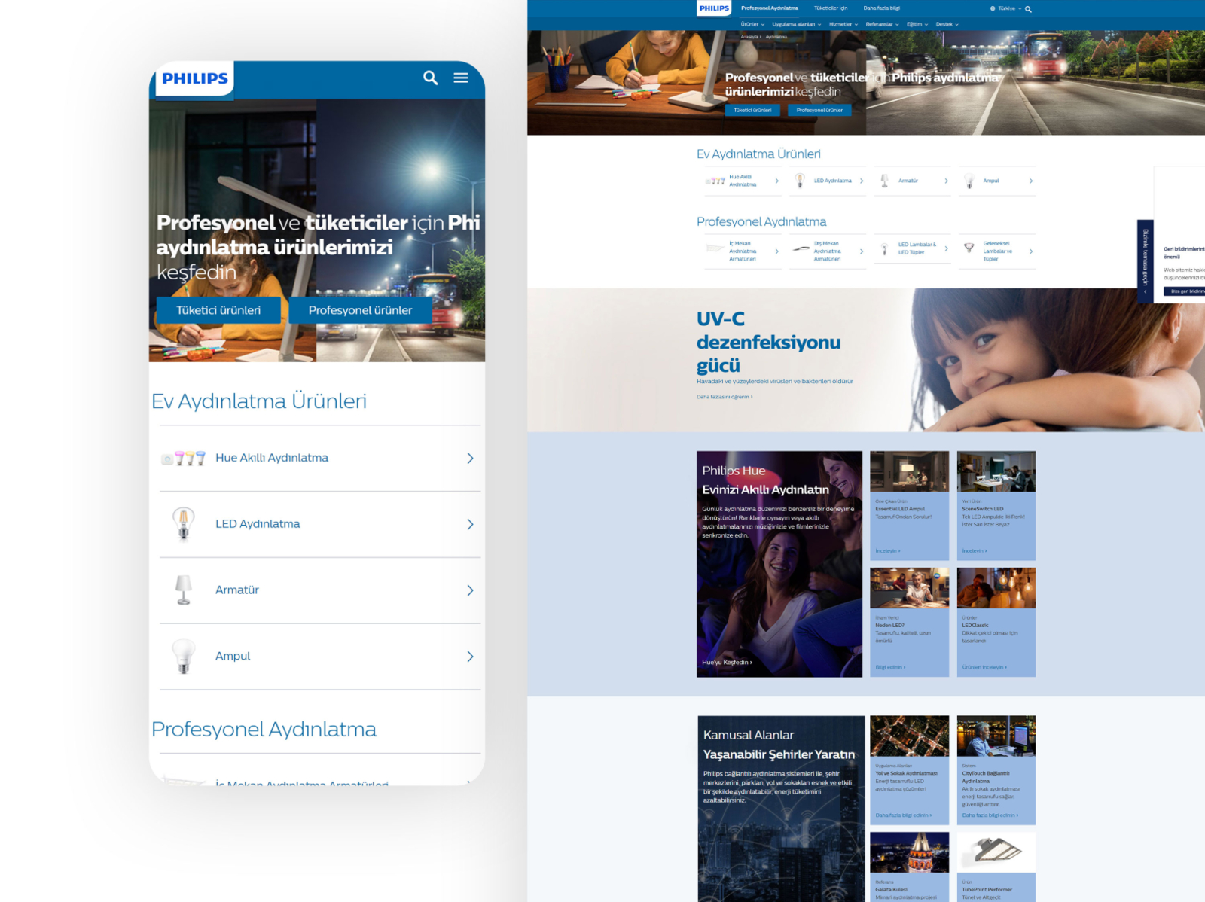Click the LED Lambalar & LED Tüpler bulb icon
This screenshot has width=1205, height=902.
[x=884, y=248]
